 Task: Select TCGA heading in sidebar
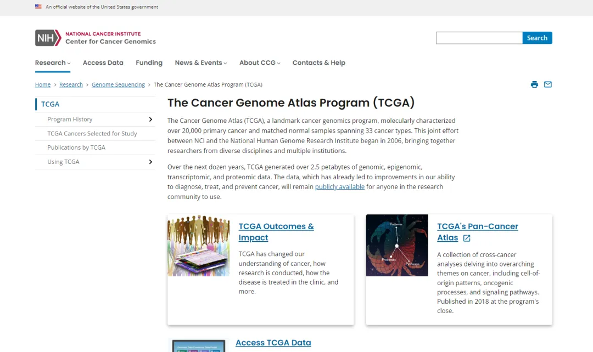(51, 104)
